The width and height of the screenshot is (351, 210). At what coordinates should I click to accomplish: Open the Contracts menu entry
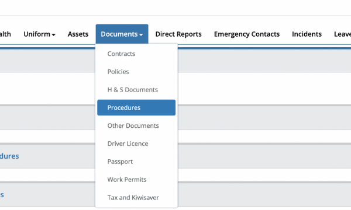[136, 54]
